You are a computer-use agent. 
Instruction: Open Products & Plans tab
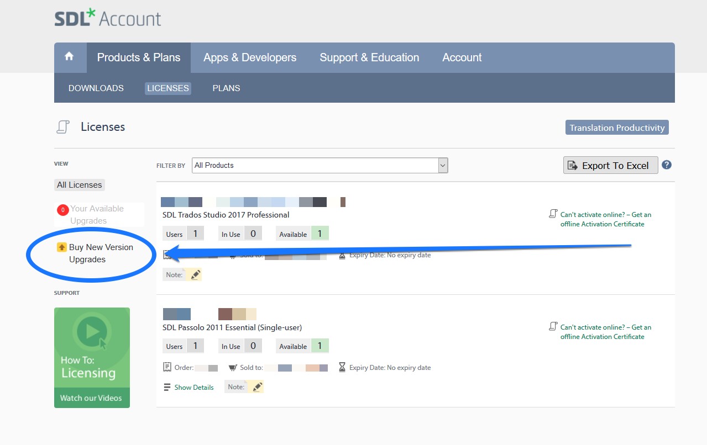pyautogui.click(x=139, y=57)
